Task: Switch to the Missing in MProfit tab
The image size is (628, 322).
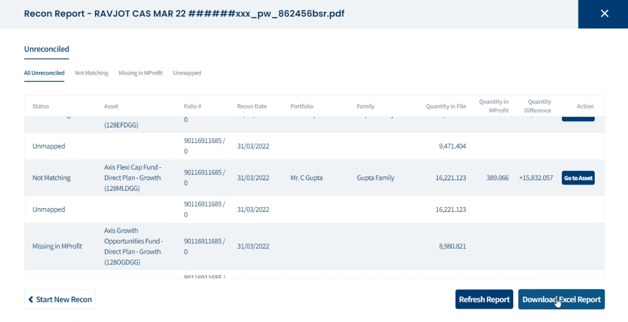Action: pyautogui.click(x=140, y=73)
